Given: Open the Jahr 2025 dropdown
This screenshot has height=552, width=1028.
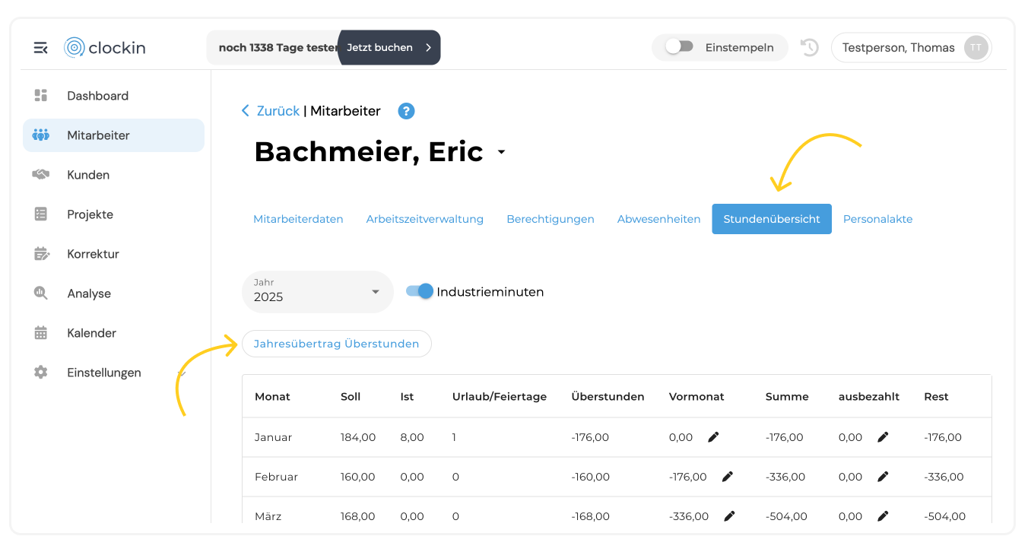Looking at the screenshot, I should [318, 292].
